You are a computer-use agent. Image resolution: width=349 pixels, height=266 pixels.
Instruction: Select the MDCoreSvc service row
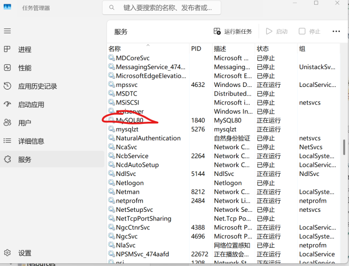(x=223, y=58)
